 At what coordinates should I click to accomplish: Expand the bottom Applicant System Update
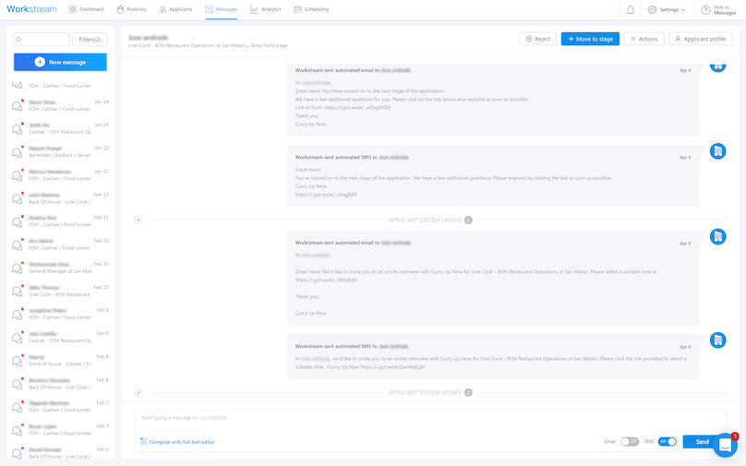[138, 392]
